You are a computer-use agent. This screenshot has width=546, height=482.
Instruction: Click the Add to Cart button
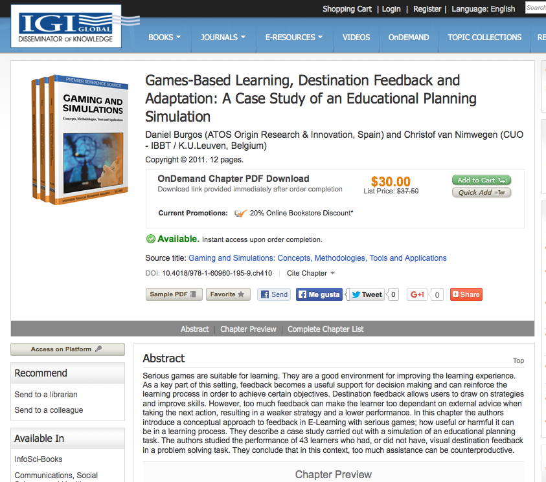pos(481,180)
